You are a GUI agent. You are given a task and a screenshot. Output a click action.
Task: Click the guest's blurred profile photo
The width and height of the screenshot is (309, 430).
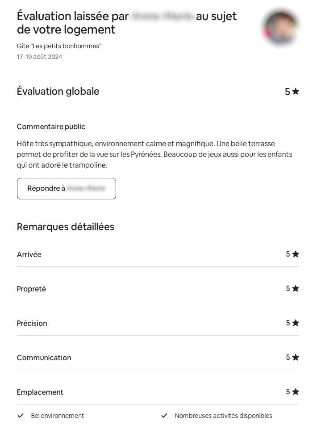click(x=281, y=28)
